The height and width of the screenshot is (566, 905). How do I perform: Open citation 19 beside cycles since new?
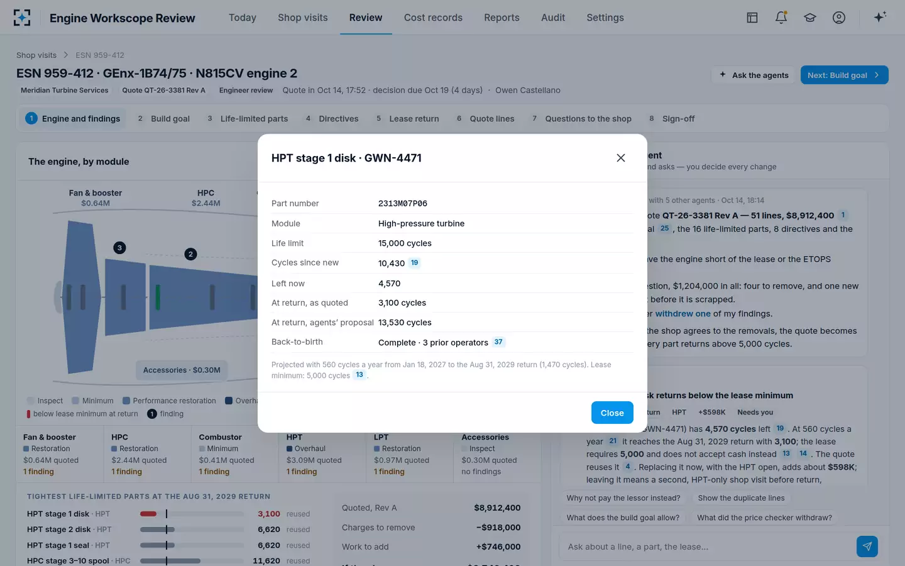click(414, 263)
